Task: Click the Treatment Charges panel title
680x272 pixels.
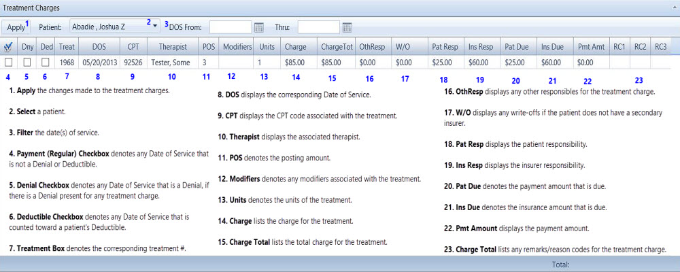Action: (x=31, y=7)
